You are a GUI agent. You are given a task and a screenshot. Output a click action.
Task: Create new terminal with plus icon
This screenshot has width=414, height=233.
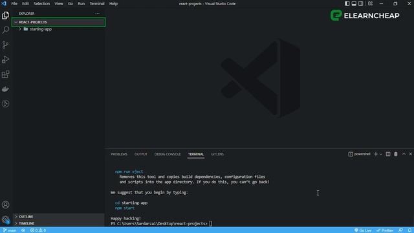click(376, 154)
